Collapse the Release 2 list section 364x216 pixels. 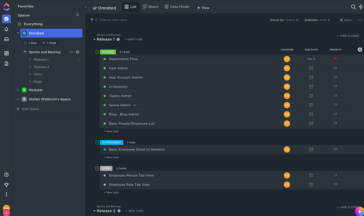point(95,211)
